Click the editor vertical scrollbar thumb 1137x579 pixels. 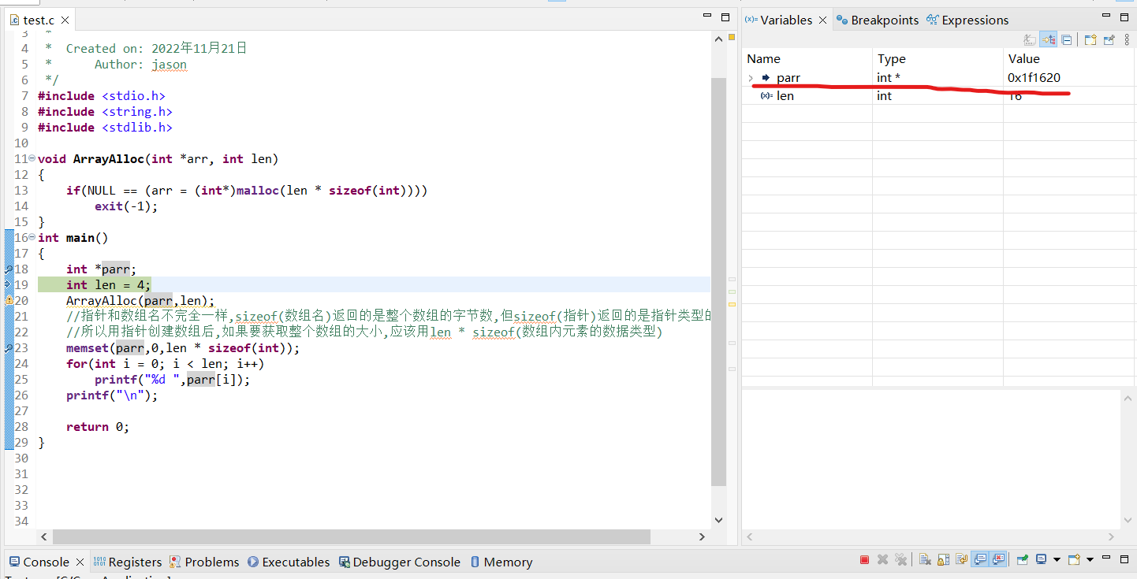pos(718,281)
